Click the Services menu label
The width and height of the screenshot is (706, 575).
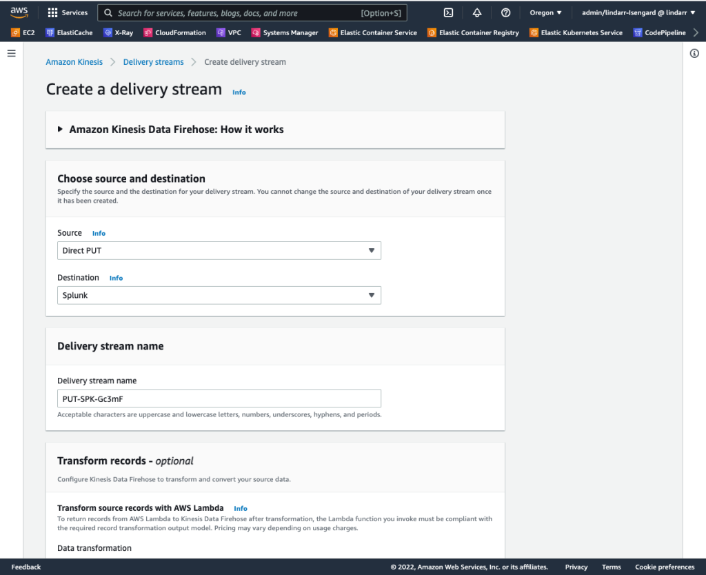tap(74, 12)
